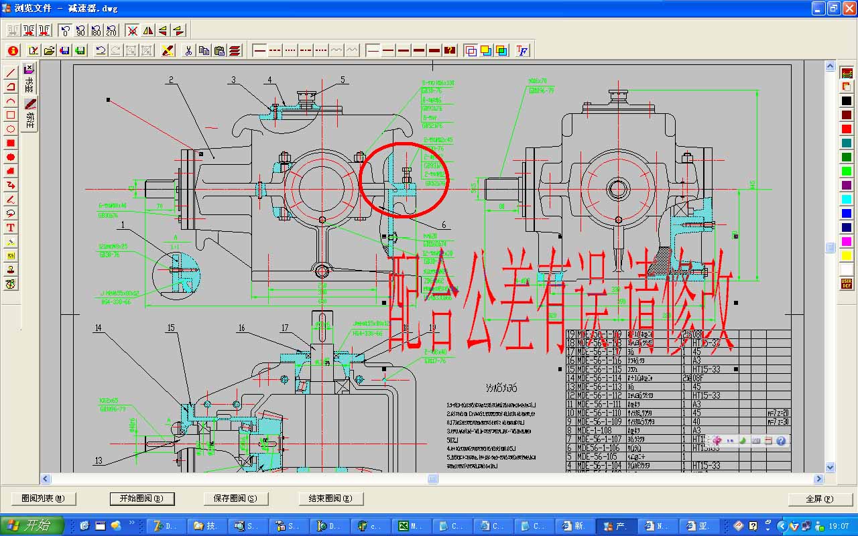
Task: Click the undo arrow icon
Action: click(x=101, y=50)
